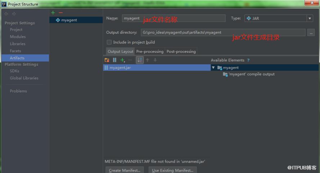Open the Problems section
The width and height of the screenshot is (320, 173).
(18, 91)
